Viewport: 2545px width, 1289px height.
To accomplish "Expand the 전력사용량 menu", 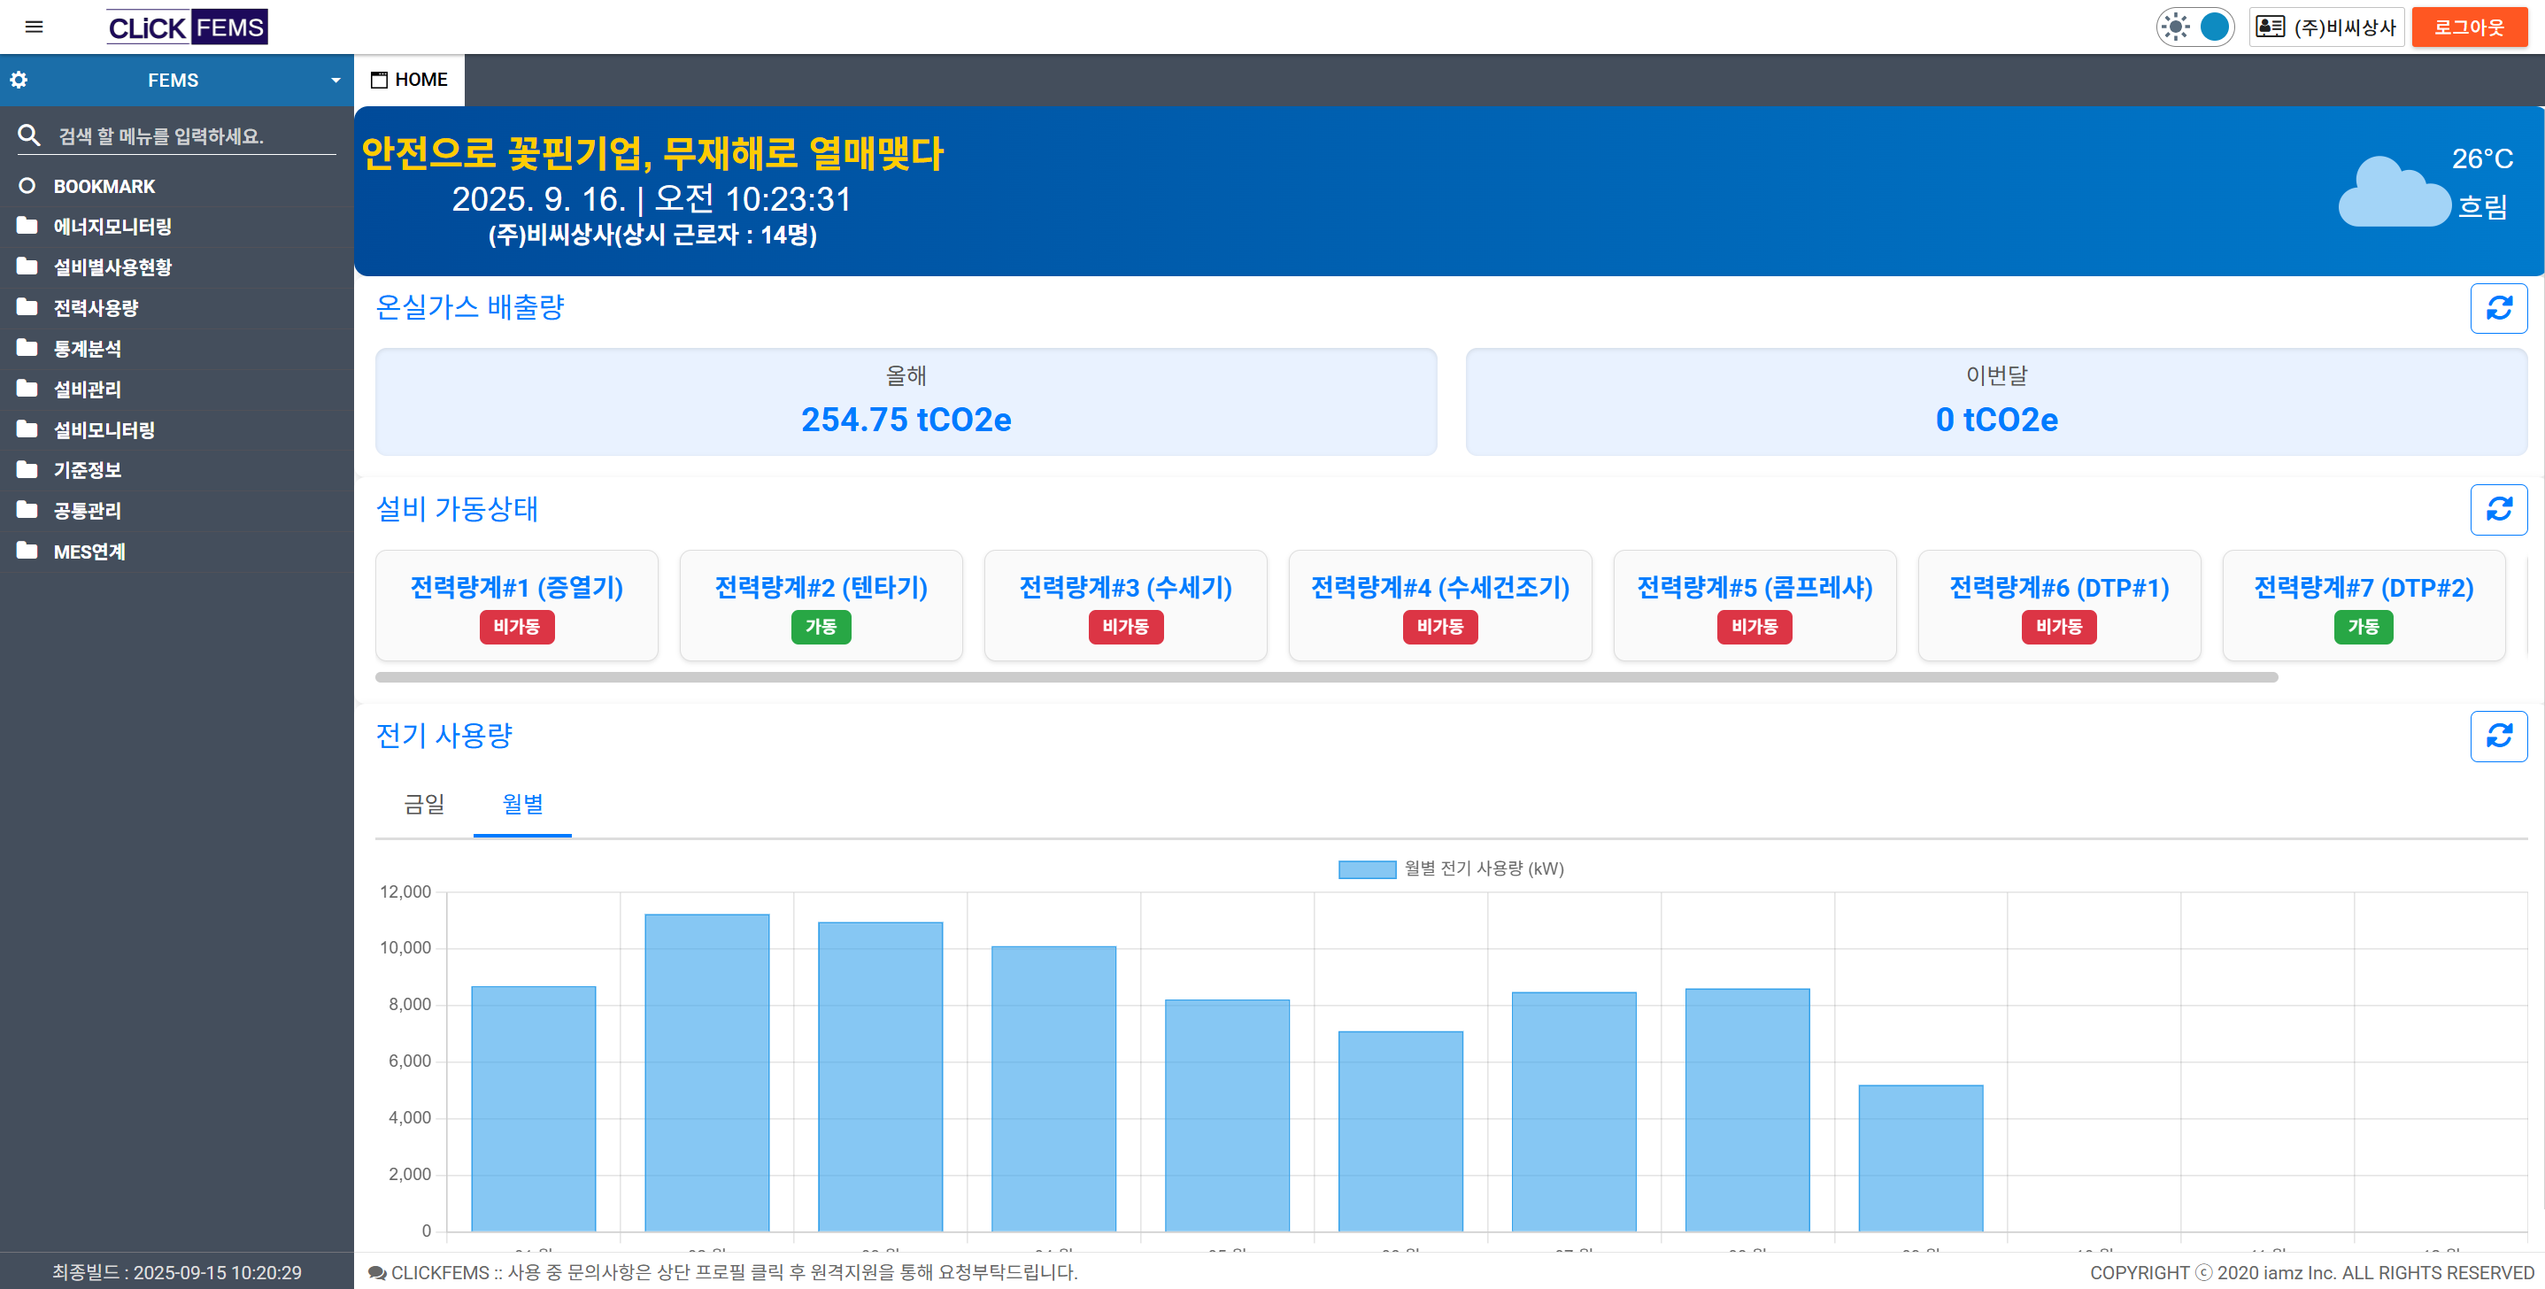I will coord(177,307).
